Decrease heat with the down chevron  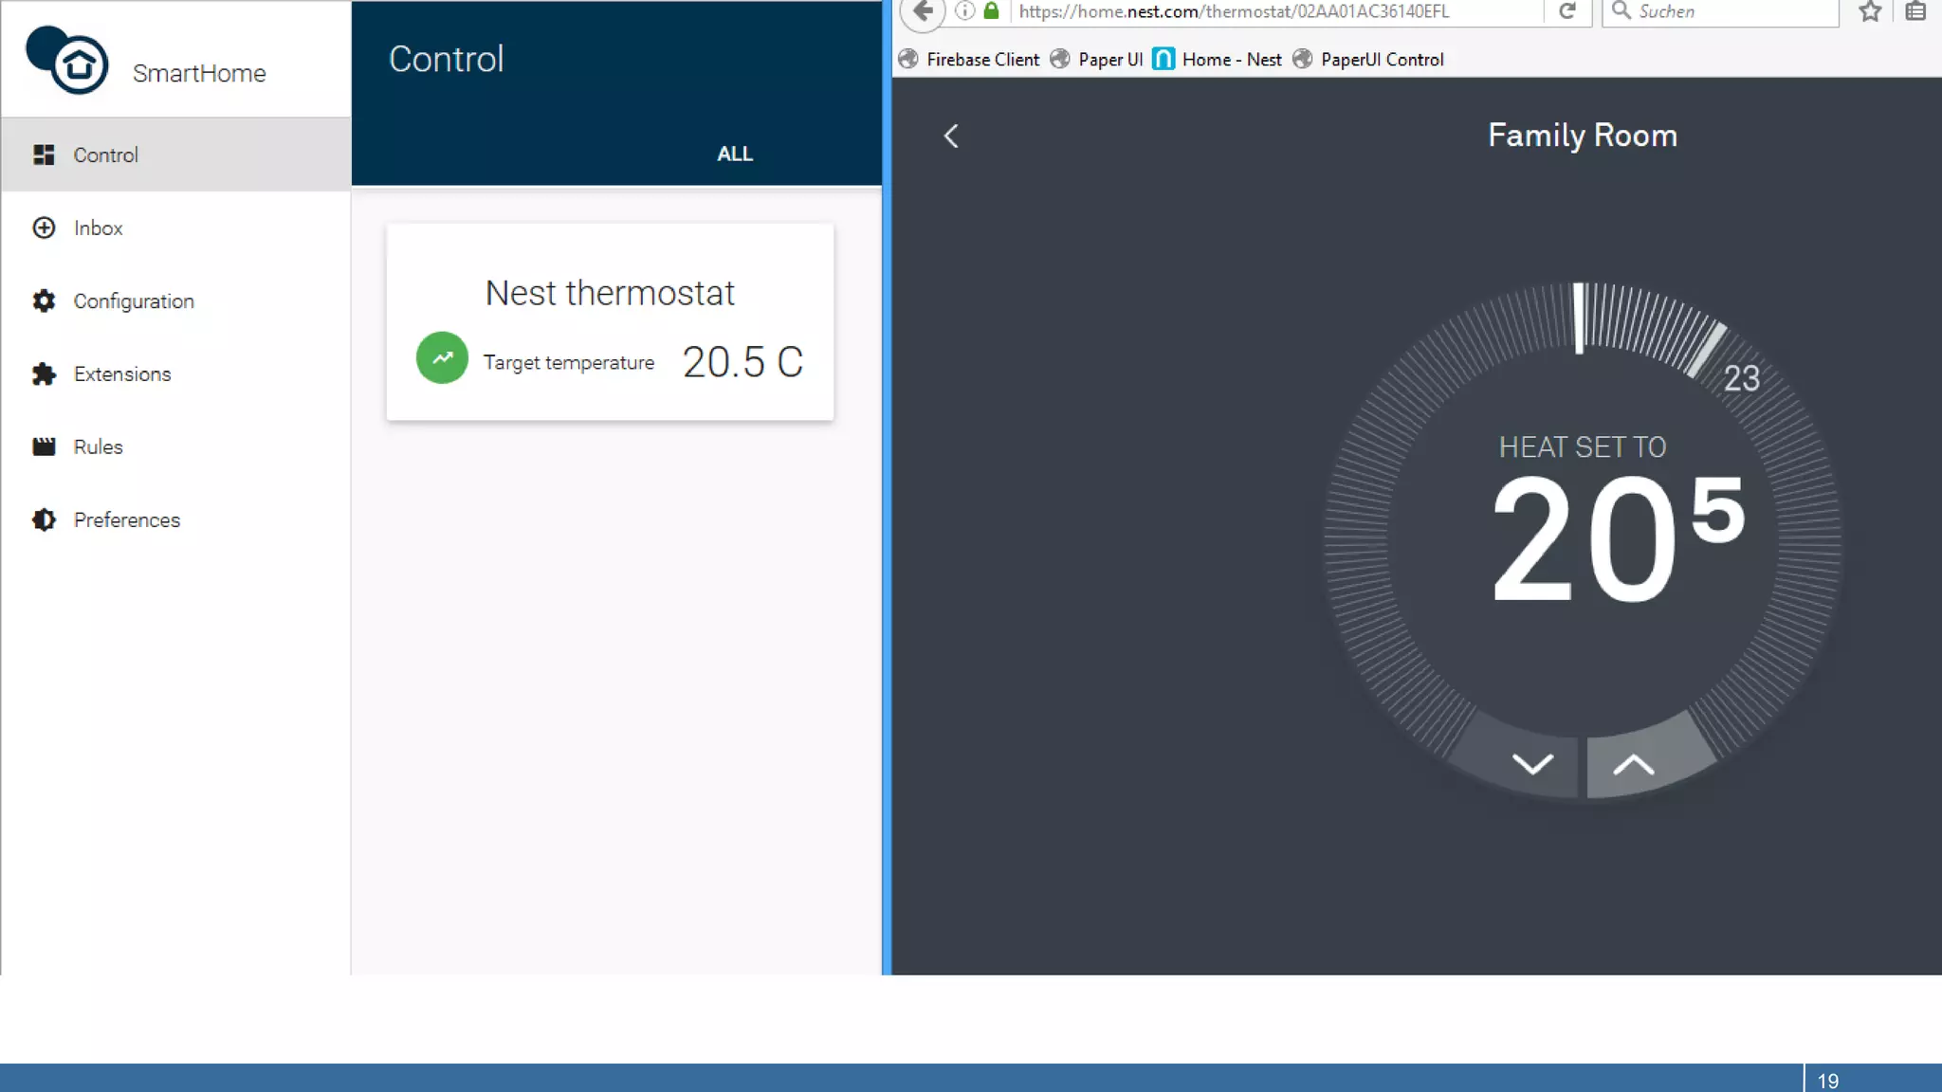[x=1531, y=764]
